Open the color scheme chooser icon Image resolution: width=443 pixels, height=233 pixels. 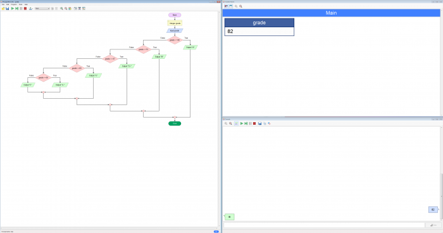70,8
